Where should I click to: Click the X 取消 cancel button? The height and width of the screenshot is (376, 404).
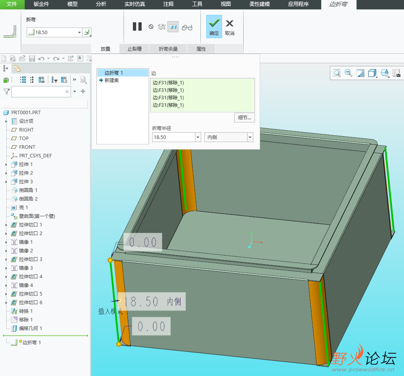(x=230, y=27)
